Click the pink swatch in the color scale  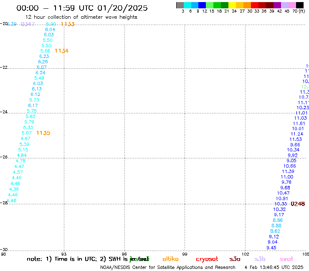tap(292, 5)
